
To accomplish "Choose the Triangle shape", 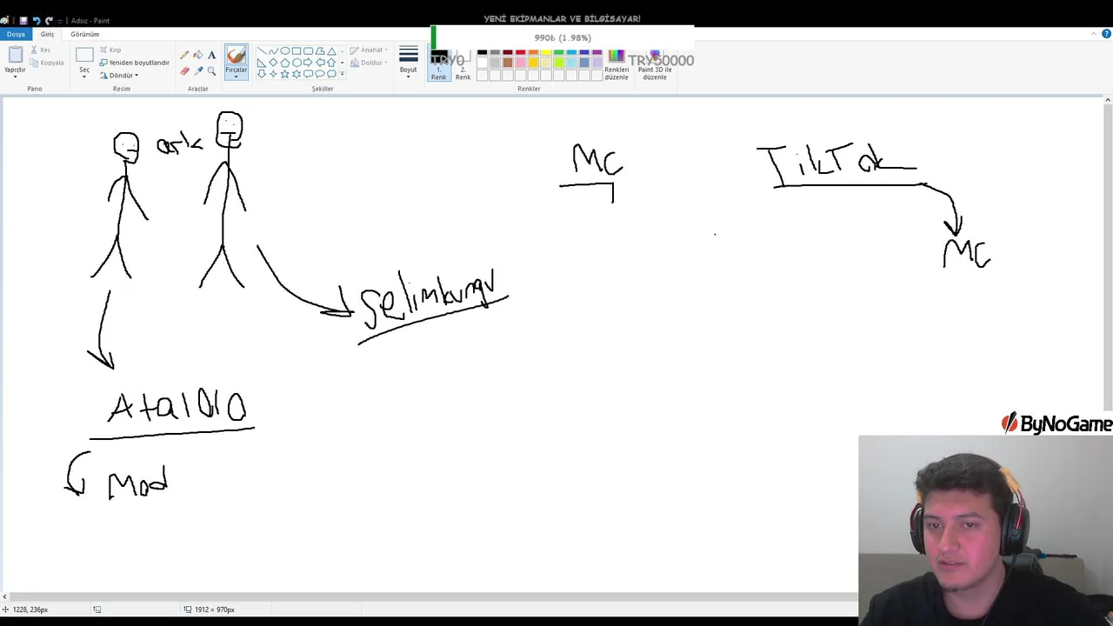I will (331, 51).
